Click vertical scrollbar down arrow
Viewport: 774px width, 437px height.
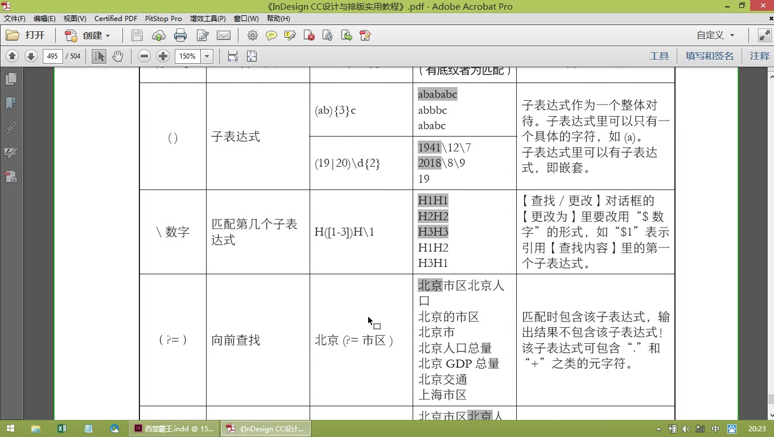click(x=771, y=416)
